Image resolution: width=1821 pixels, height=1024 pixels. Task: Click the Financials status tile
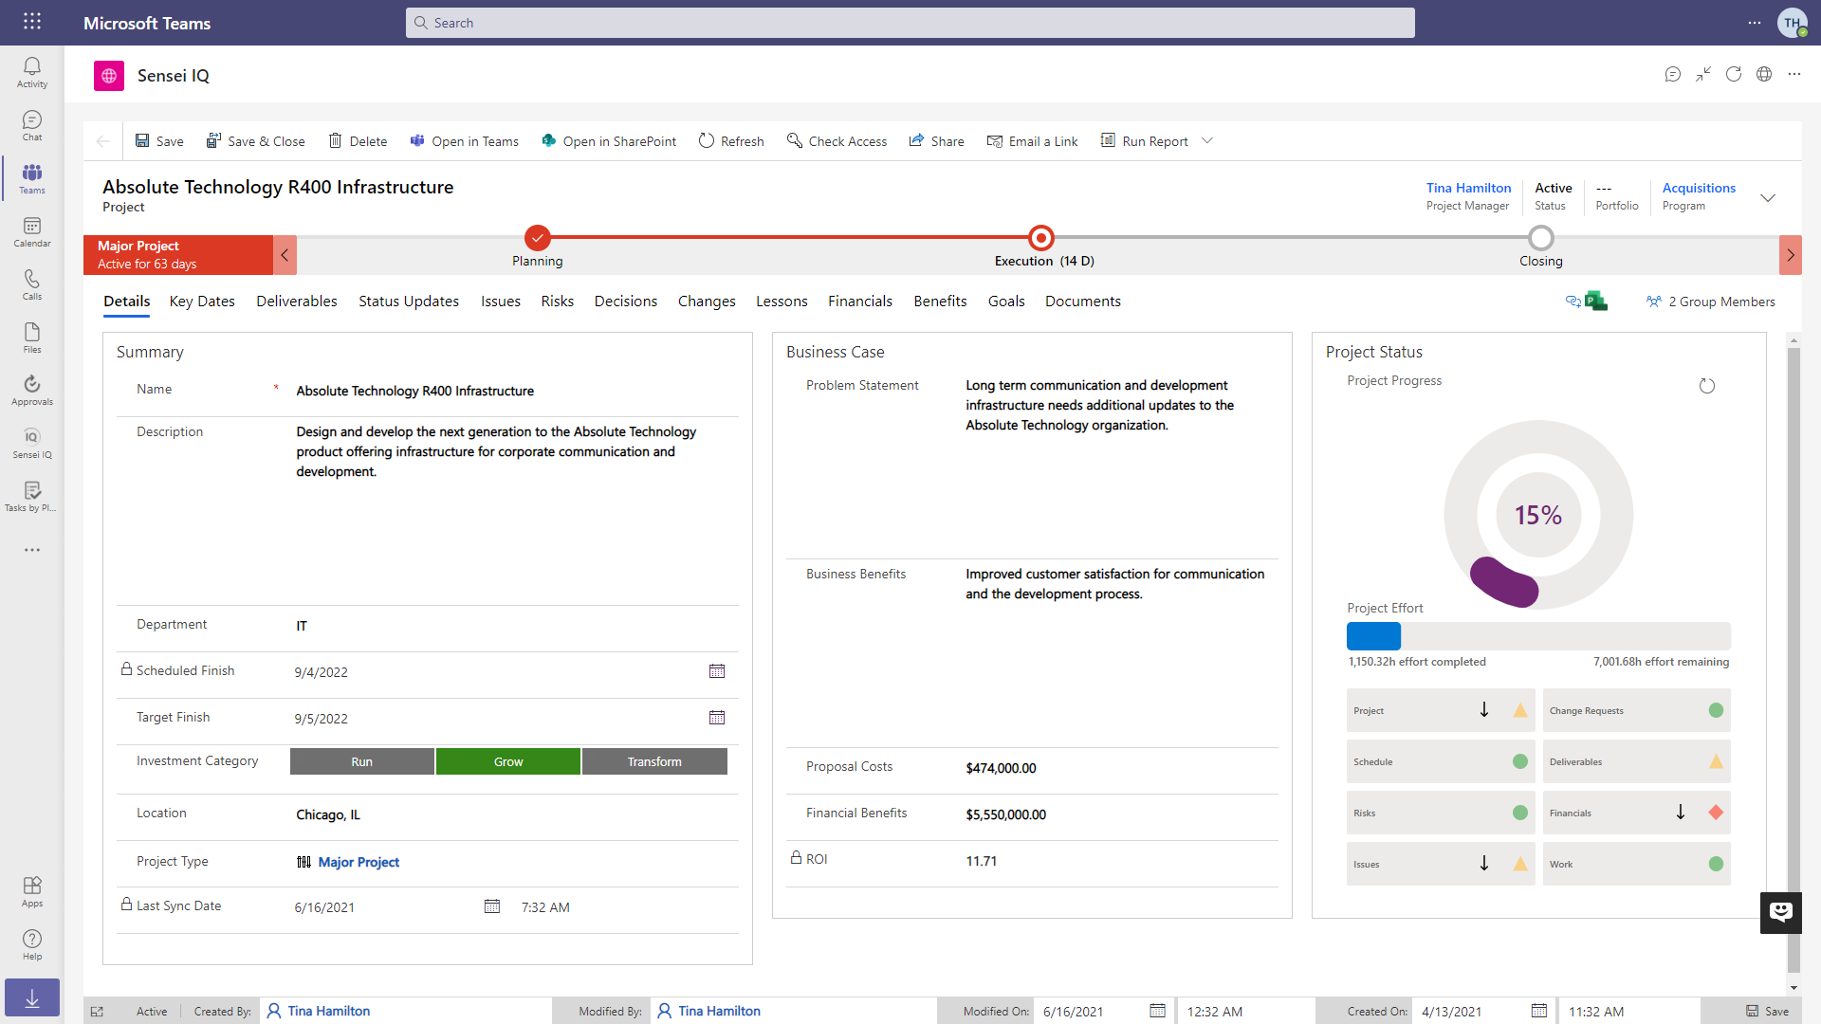[x=1637, y=813]
